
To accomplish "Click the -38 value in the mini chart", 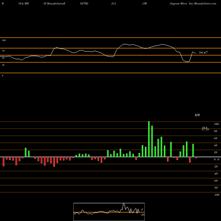I will (x=142, y=215).
